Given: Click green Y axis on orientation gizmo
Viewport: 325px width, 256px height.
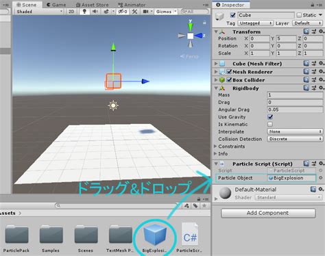Looking at the screenshot, I should point(190,26).
